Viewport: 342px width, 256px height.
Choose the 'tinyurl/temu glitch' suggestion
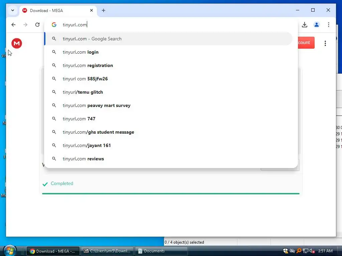point(168,92)
